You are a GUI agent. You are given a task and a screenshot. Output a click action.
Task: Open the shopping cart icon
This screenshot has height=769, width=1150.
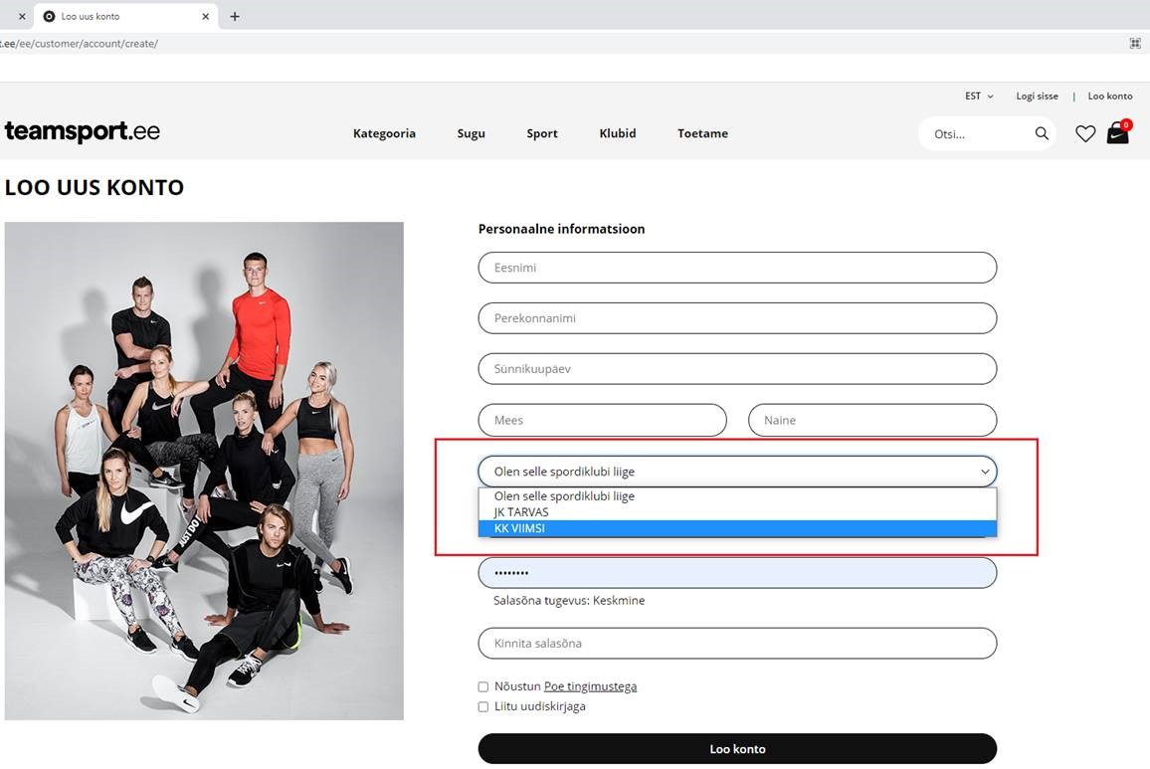pos(1118,133)
